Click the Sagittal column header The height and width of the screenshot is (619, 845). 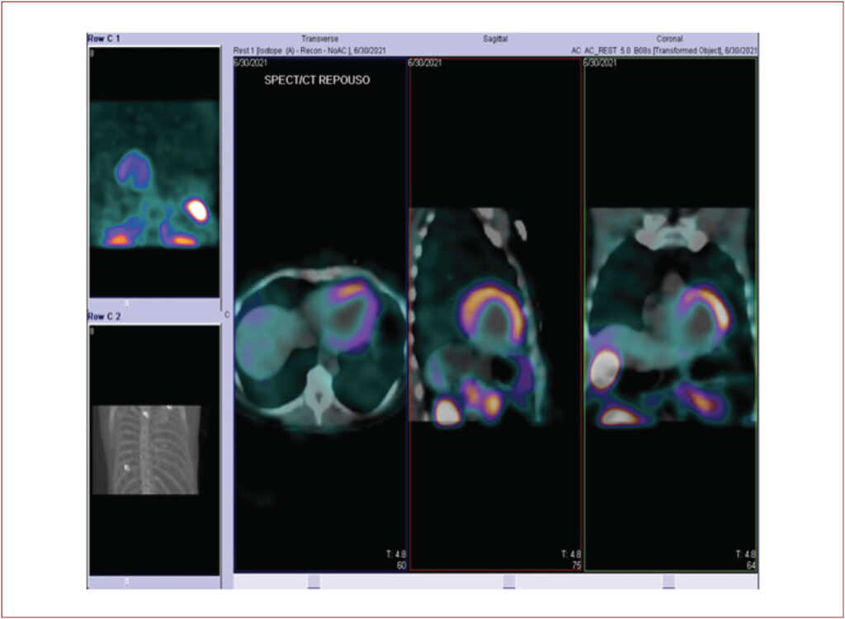click(495, 39)
